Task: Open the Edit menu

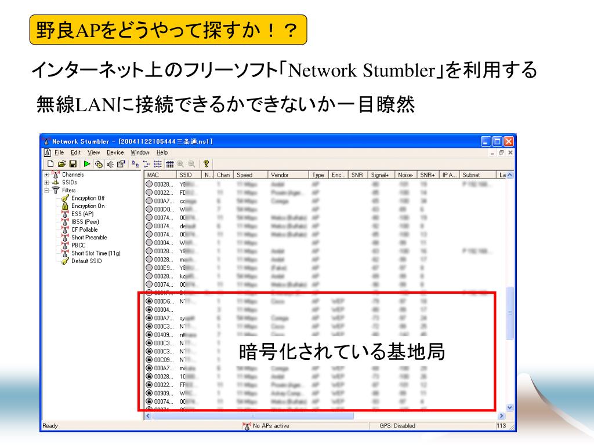Action: tap(75, 152)
